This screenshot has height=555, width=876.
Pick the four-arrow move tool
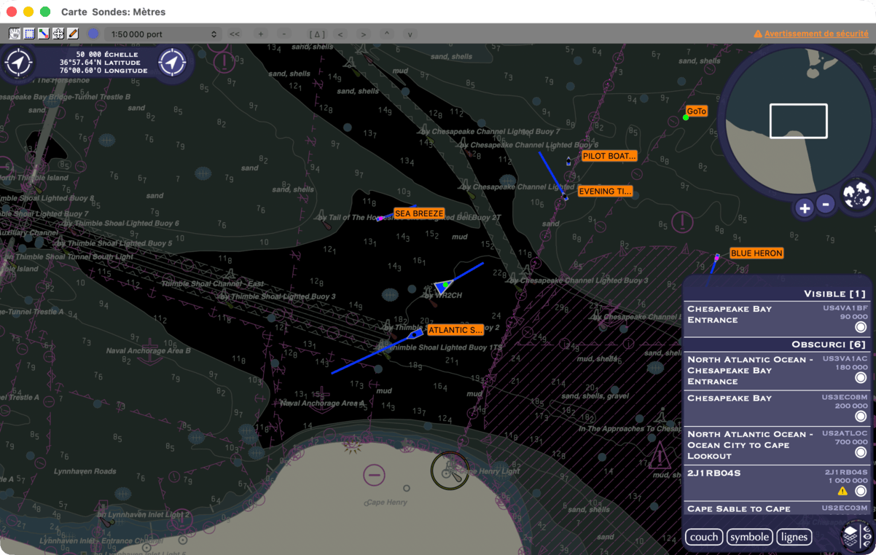[58, 34]
